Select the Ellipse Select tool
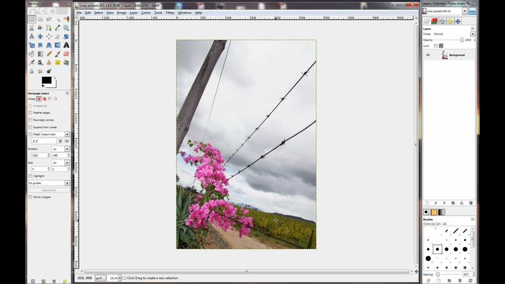The image size is (505, 284). tap(40, 19)
